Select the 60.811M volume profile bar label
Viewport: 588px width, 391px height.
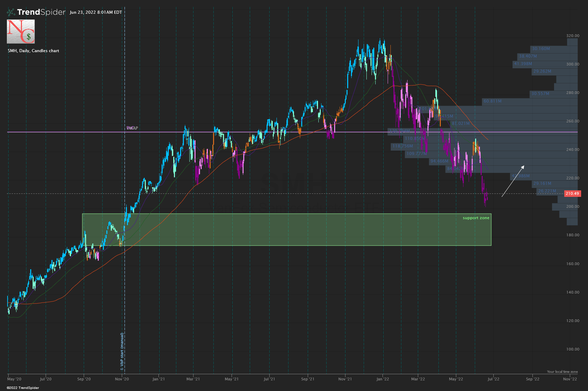[x=492, y=101]
